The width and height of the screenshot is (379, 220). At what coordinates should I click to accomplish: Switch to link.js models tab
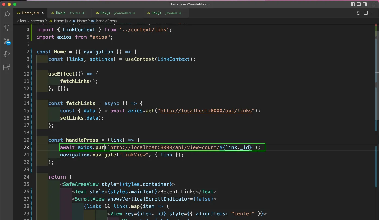click(166, 13)
